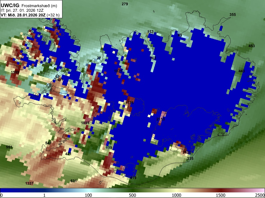This screenshot has width=265, height=198.
Task: Select the map value 443
Action: 242,71
